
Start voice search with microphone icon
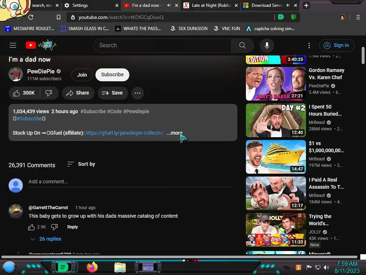pyautogui.click(x=267, y=45)
